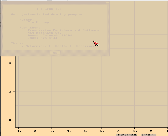Click the horizontal ruler label "7."
168x136 pixels.
pos(119,131)
